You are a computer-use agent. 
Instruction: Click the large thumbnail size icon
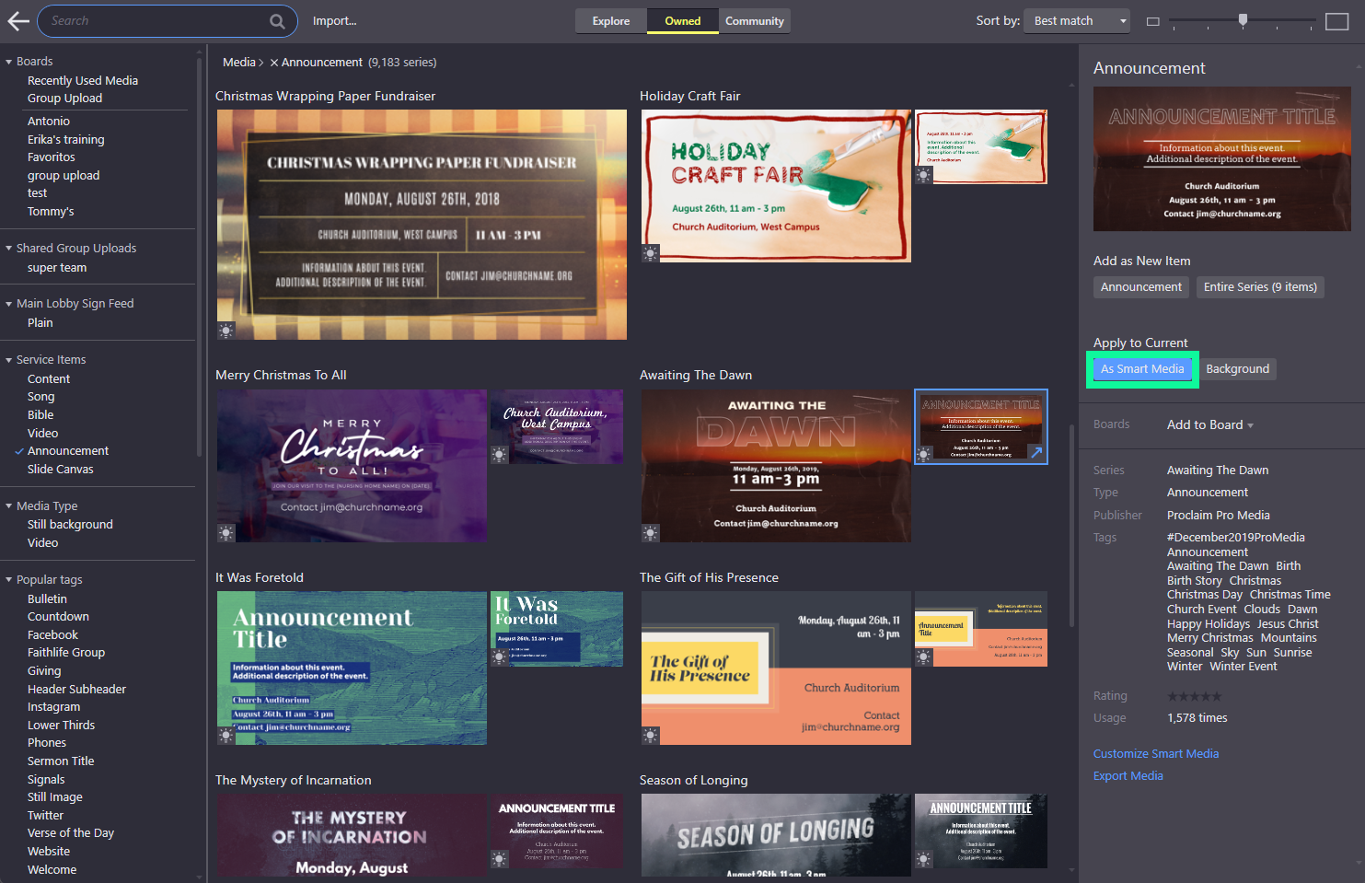coord(1336,21)
